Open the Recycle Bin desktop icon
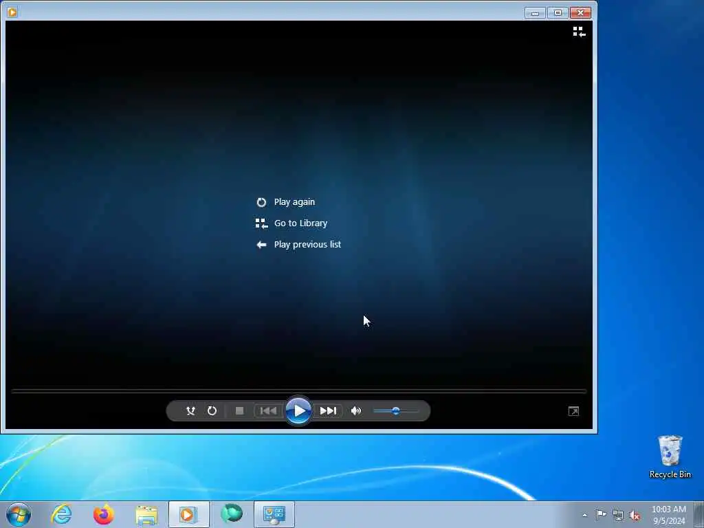 coord(670,456)
